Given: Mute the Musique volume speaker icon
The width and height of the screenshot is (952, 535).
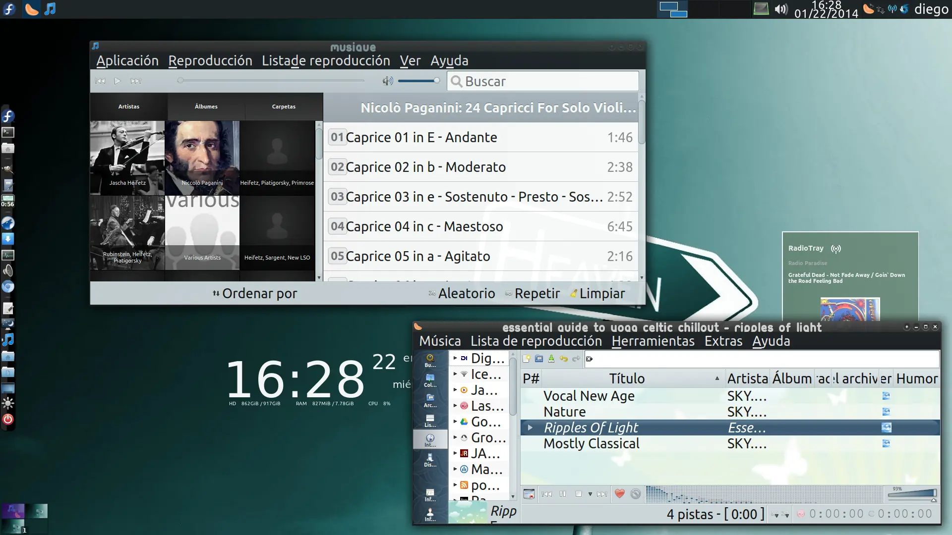Looking at the screenshot, I should click(387, 81).
